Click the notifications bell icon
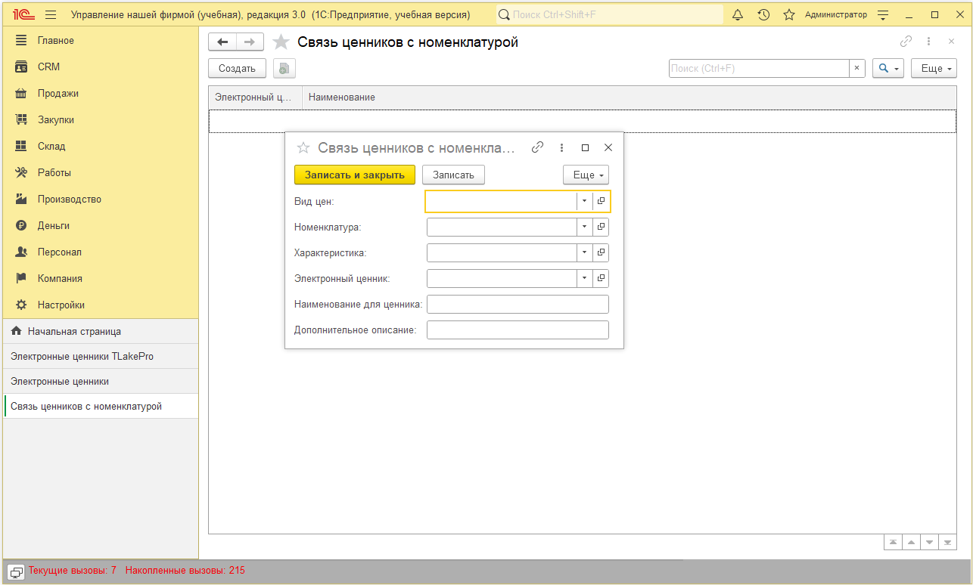Image resolution: width=973 pixels, height=585 pixels. click(738, 15)
